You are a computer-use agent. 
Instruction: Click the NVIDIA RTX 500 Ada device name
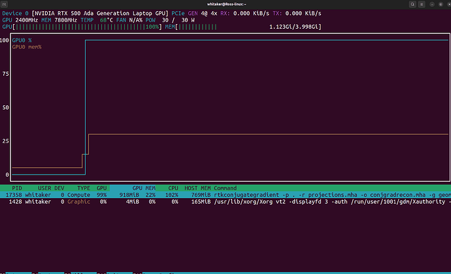[100, 13]
